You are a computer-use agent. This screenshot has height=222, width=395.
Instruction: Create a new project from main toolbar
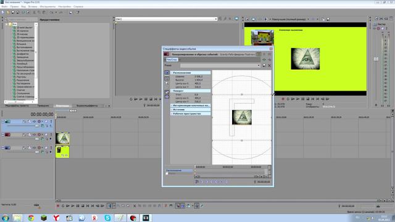(3, 12)
